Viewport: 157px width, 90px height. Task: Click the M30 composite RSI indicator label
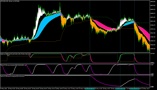click(x=12, y=76)
